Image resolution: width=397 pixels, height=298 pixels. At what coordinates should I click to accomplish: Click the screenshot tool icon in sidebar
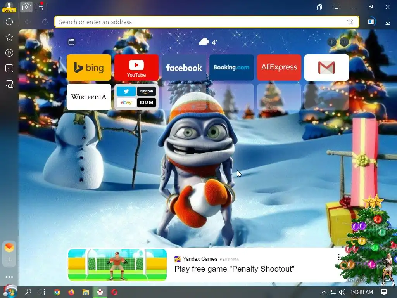(x=9, y=84)
